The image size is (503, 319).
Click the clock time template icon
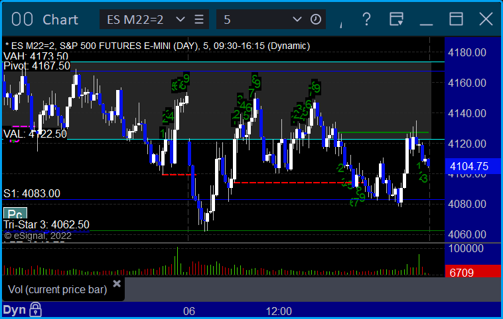316,19
